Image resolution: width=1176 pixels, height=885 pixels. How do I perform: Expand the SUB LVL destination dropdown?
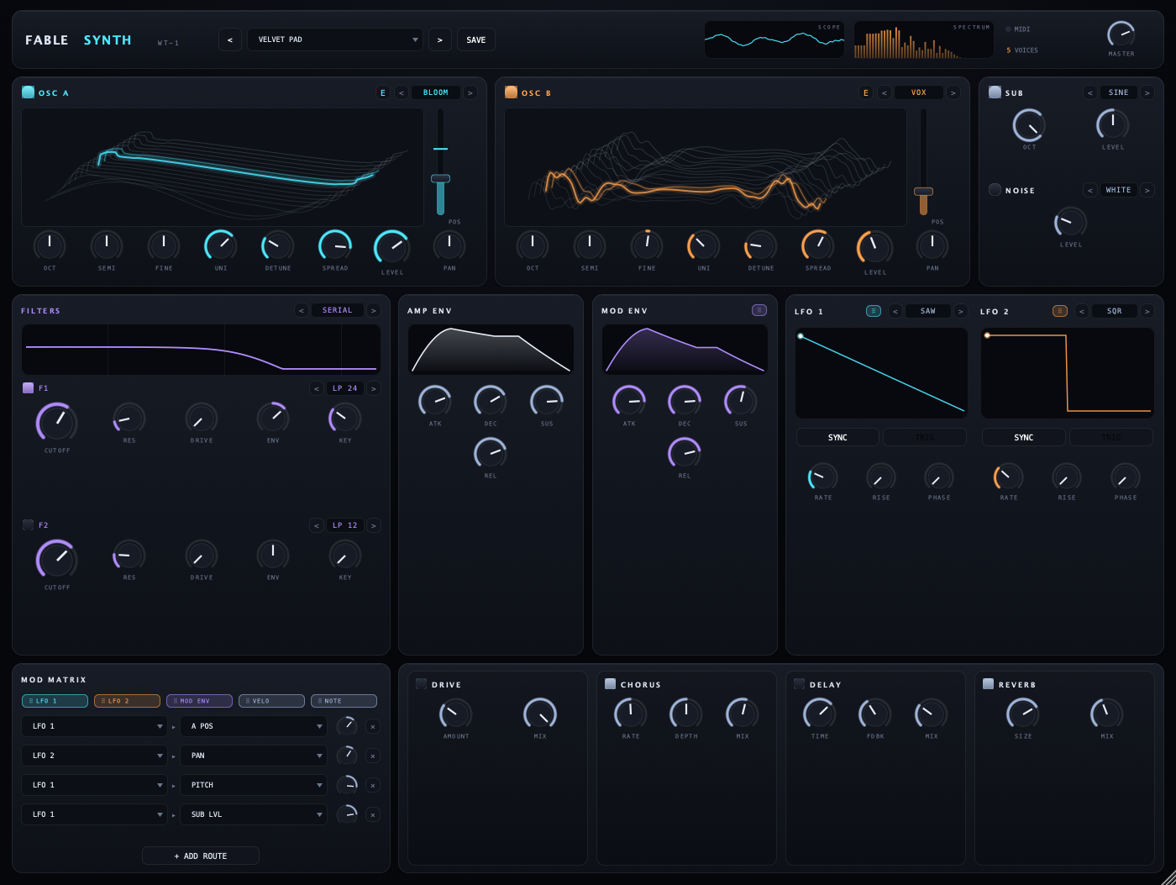pos(254,814)
